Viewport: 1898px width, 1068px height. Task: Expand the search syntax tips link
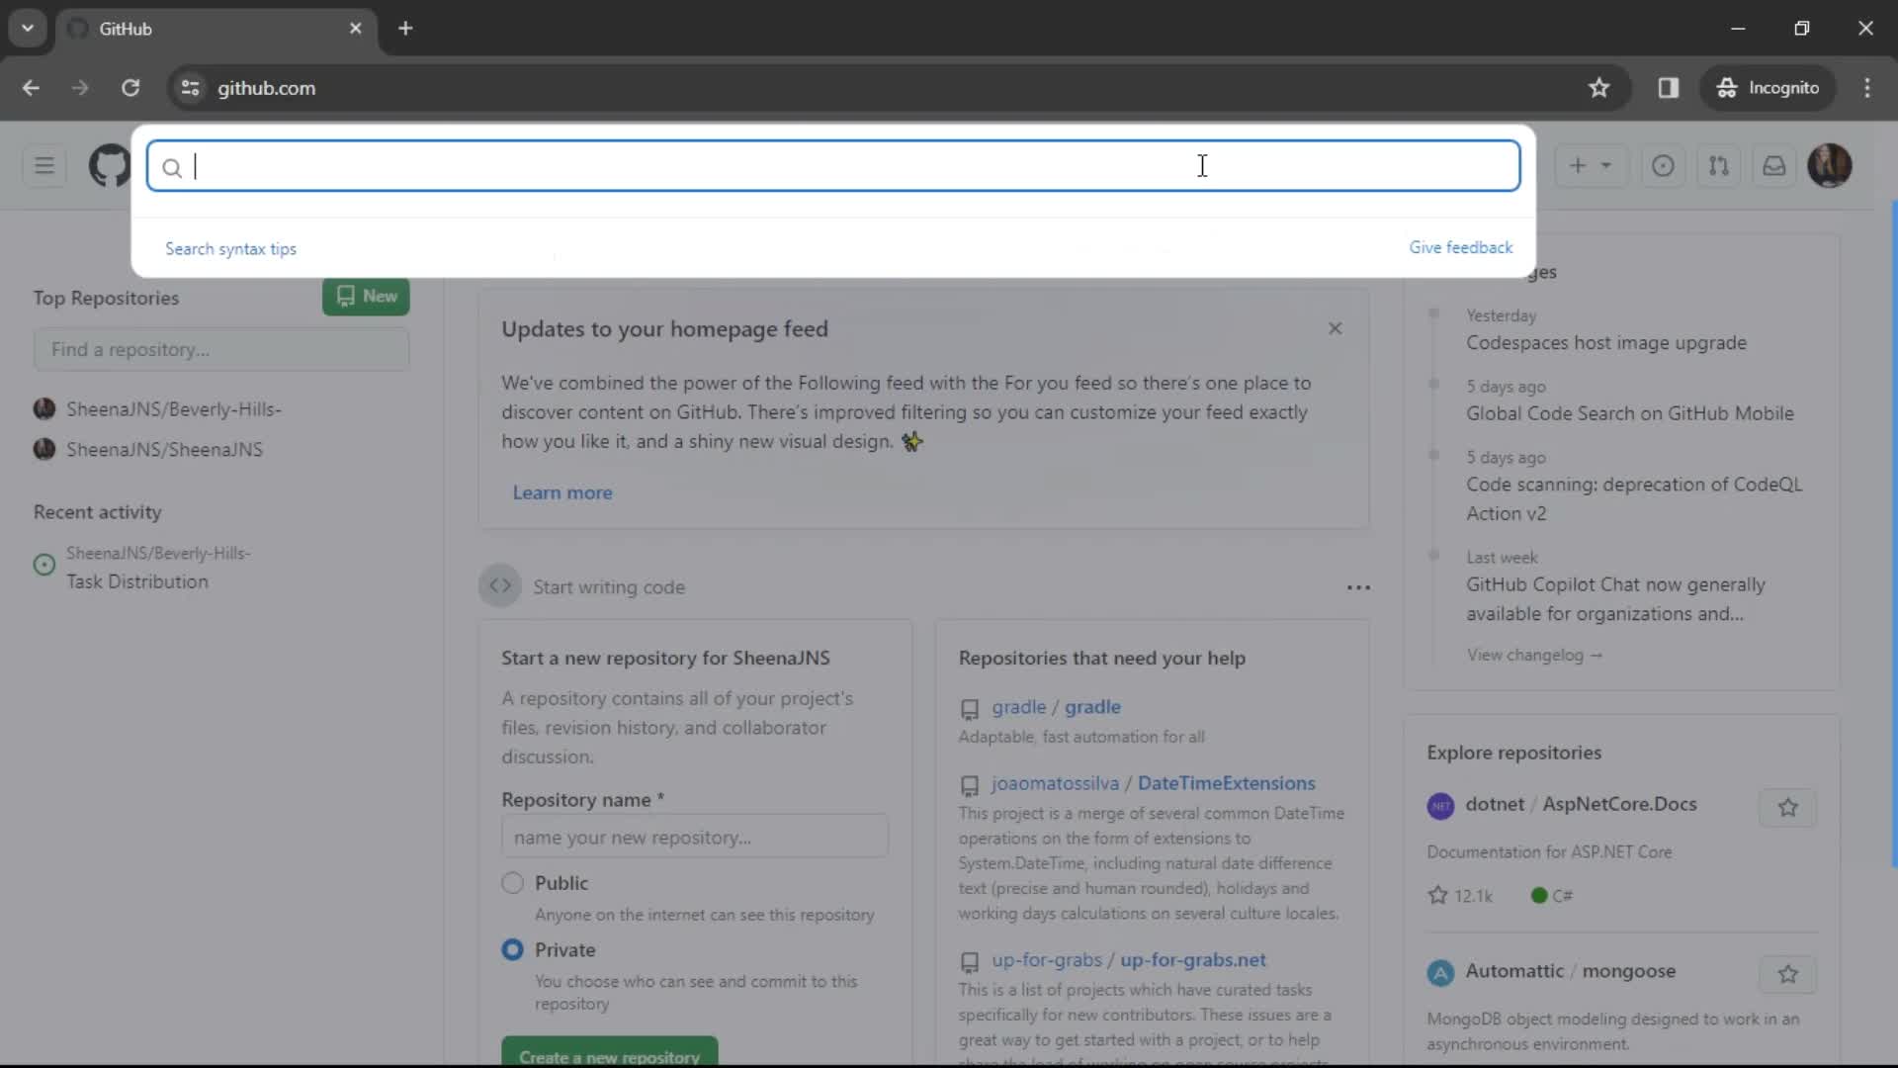click(x=230, y=249)
